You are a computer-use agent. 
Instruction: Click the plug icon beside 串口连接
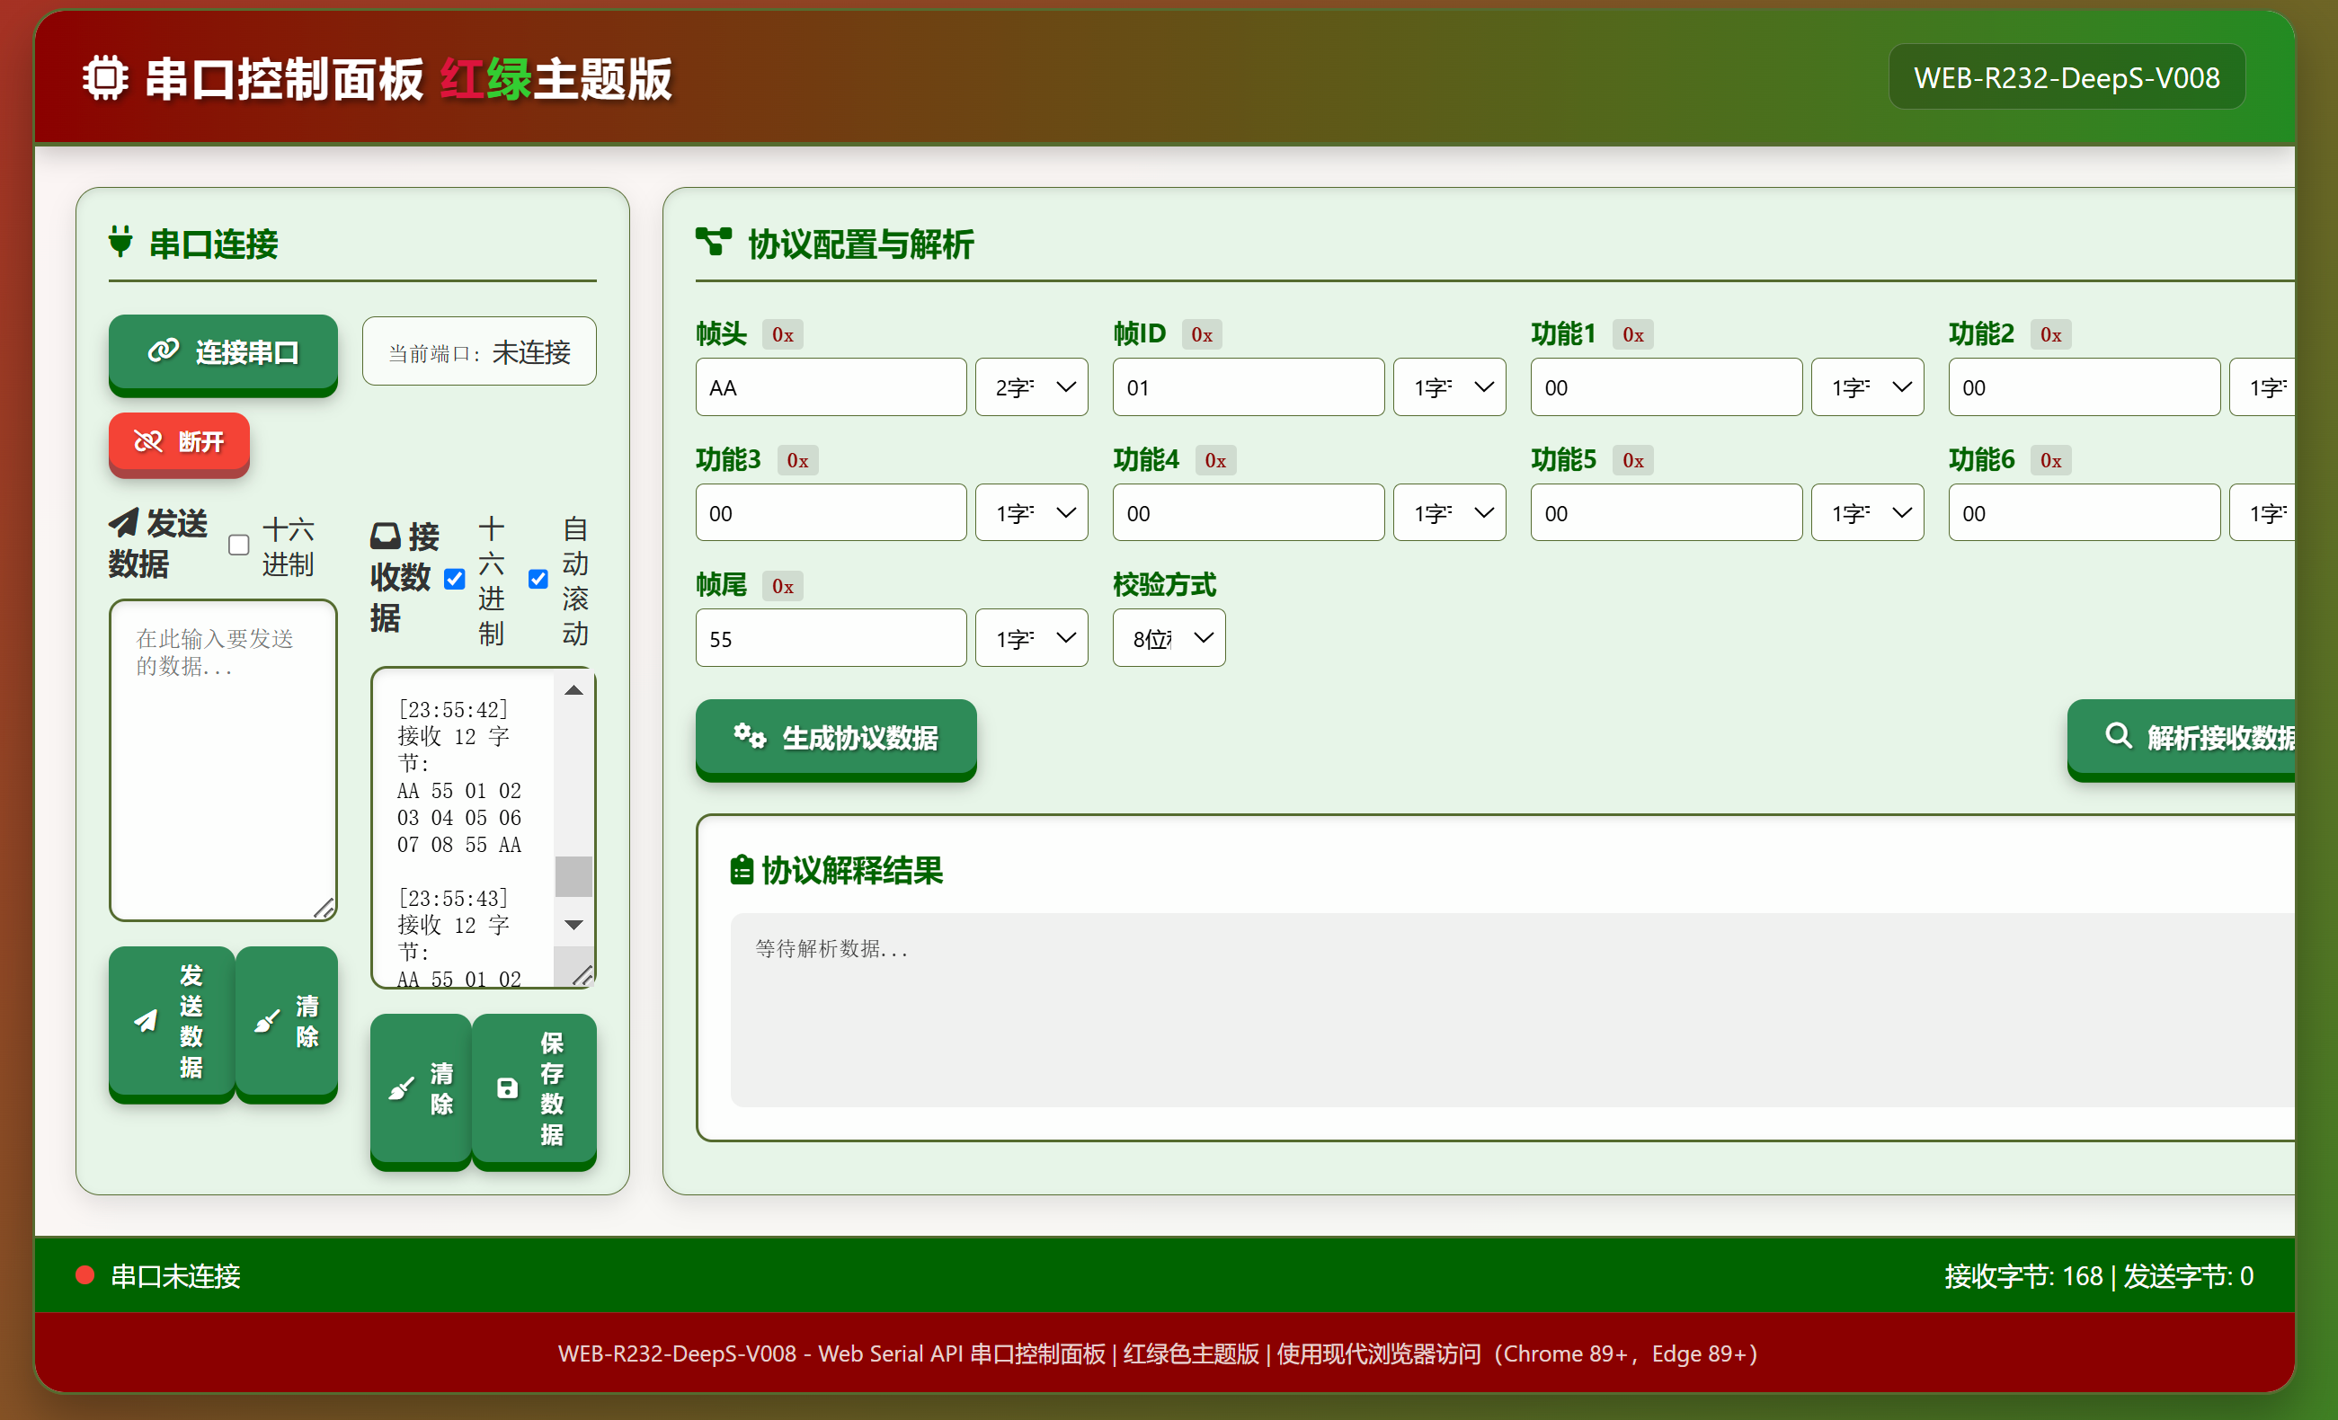[x=120, y=243]
